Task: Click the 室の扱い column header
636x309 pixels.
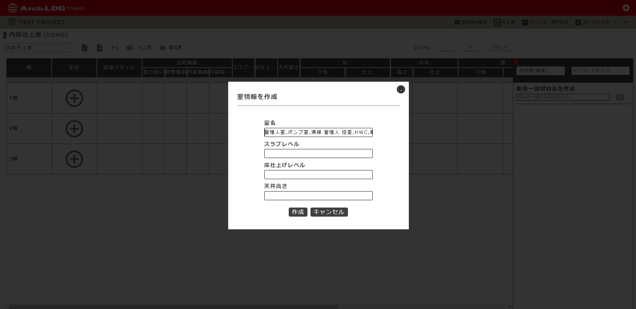Action: pos(153,72)
